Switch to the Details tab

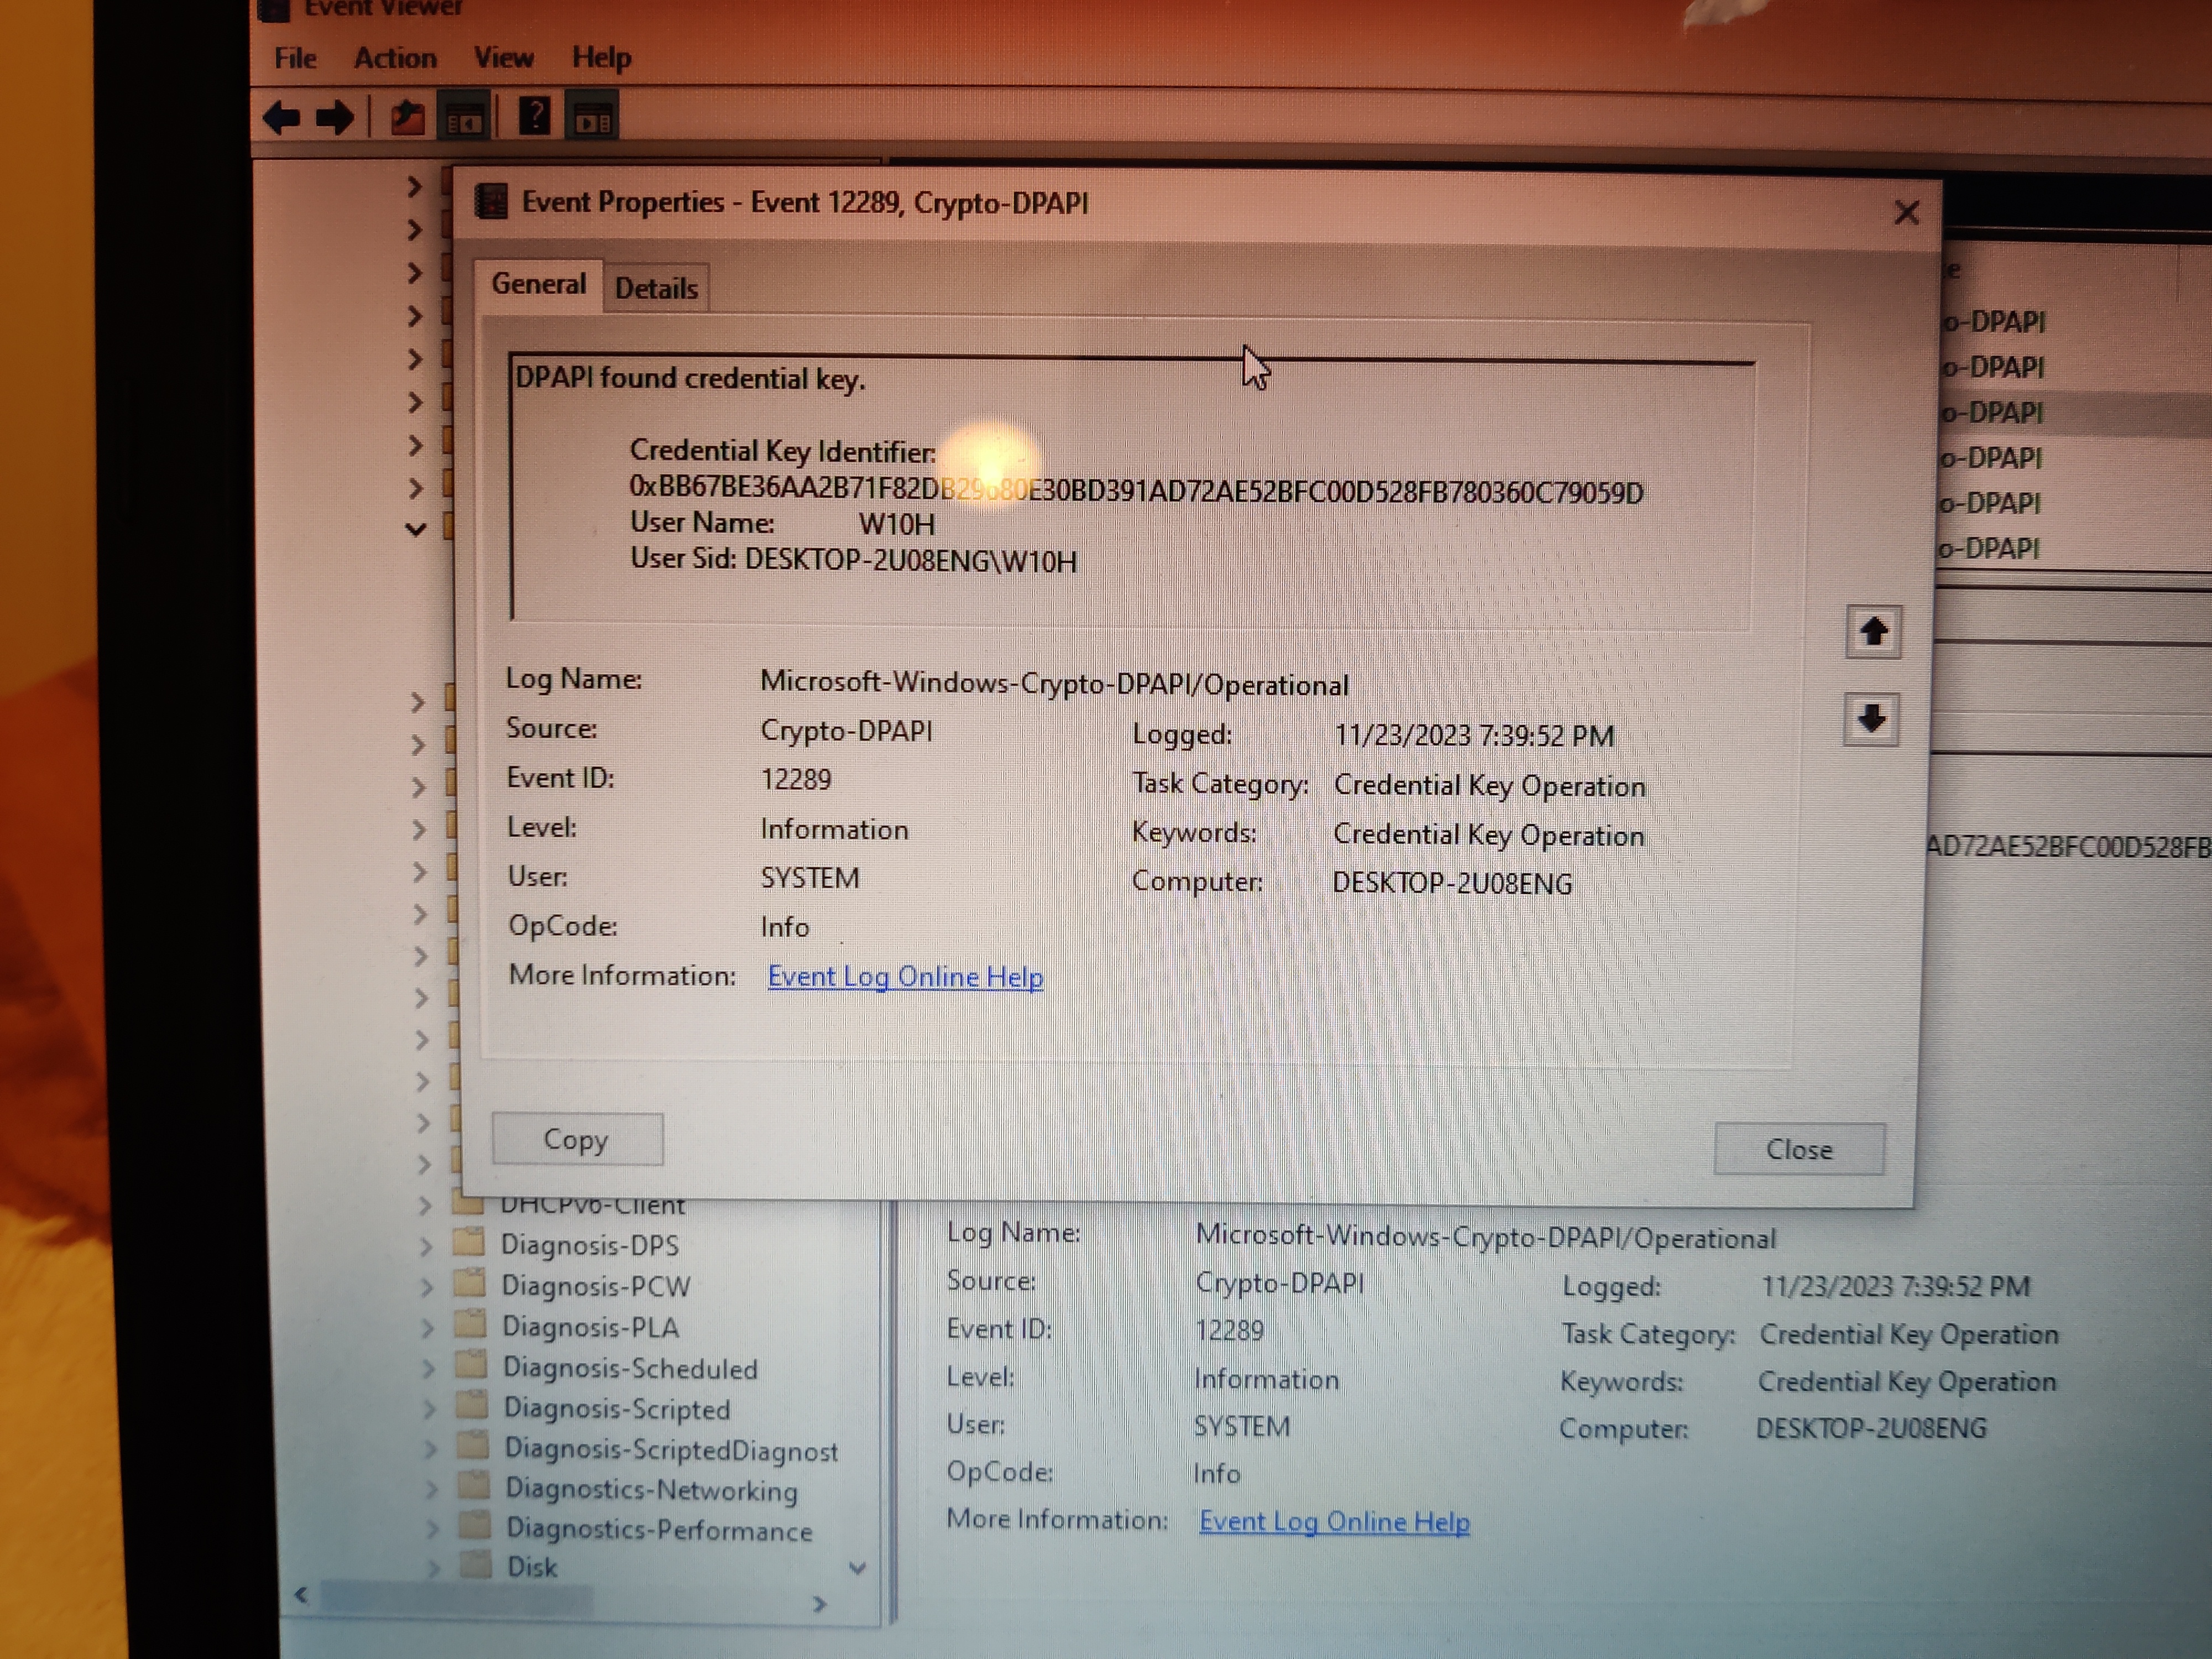[x=656, y=289]
